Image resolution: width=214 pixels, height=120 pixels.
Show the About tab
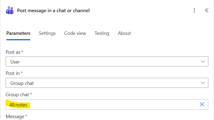124,33
